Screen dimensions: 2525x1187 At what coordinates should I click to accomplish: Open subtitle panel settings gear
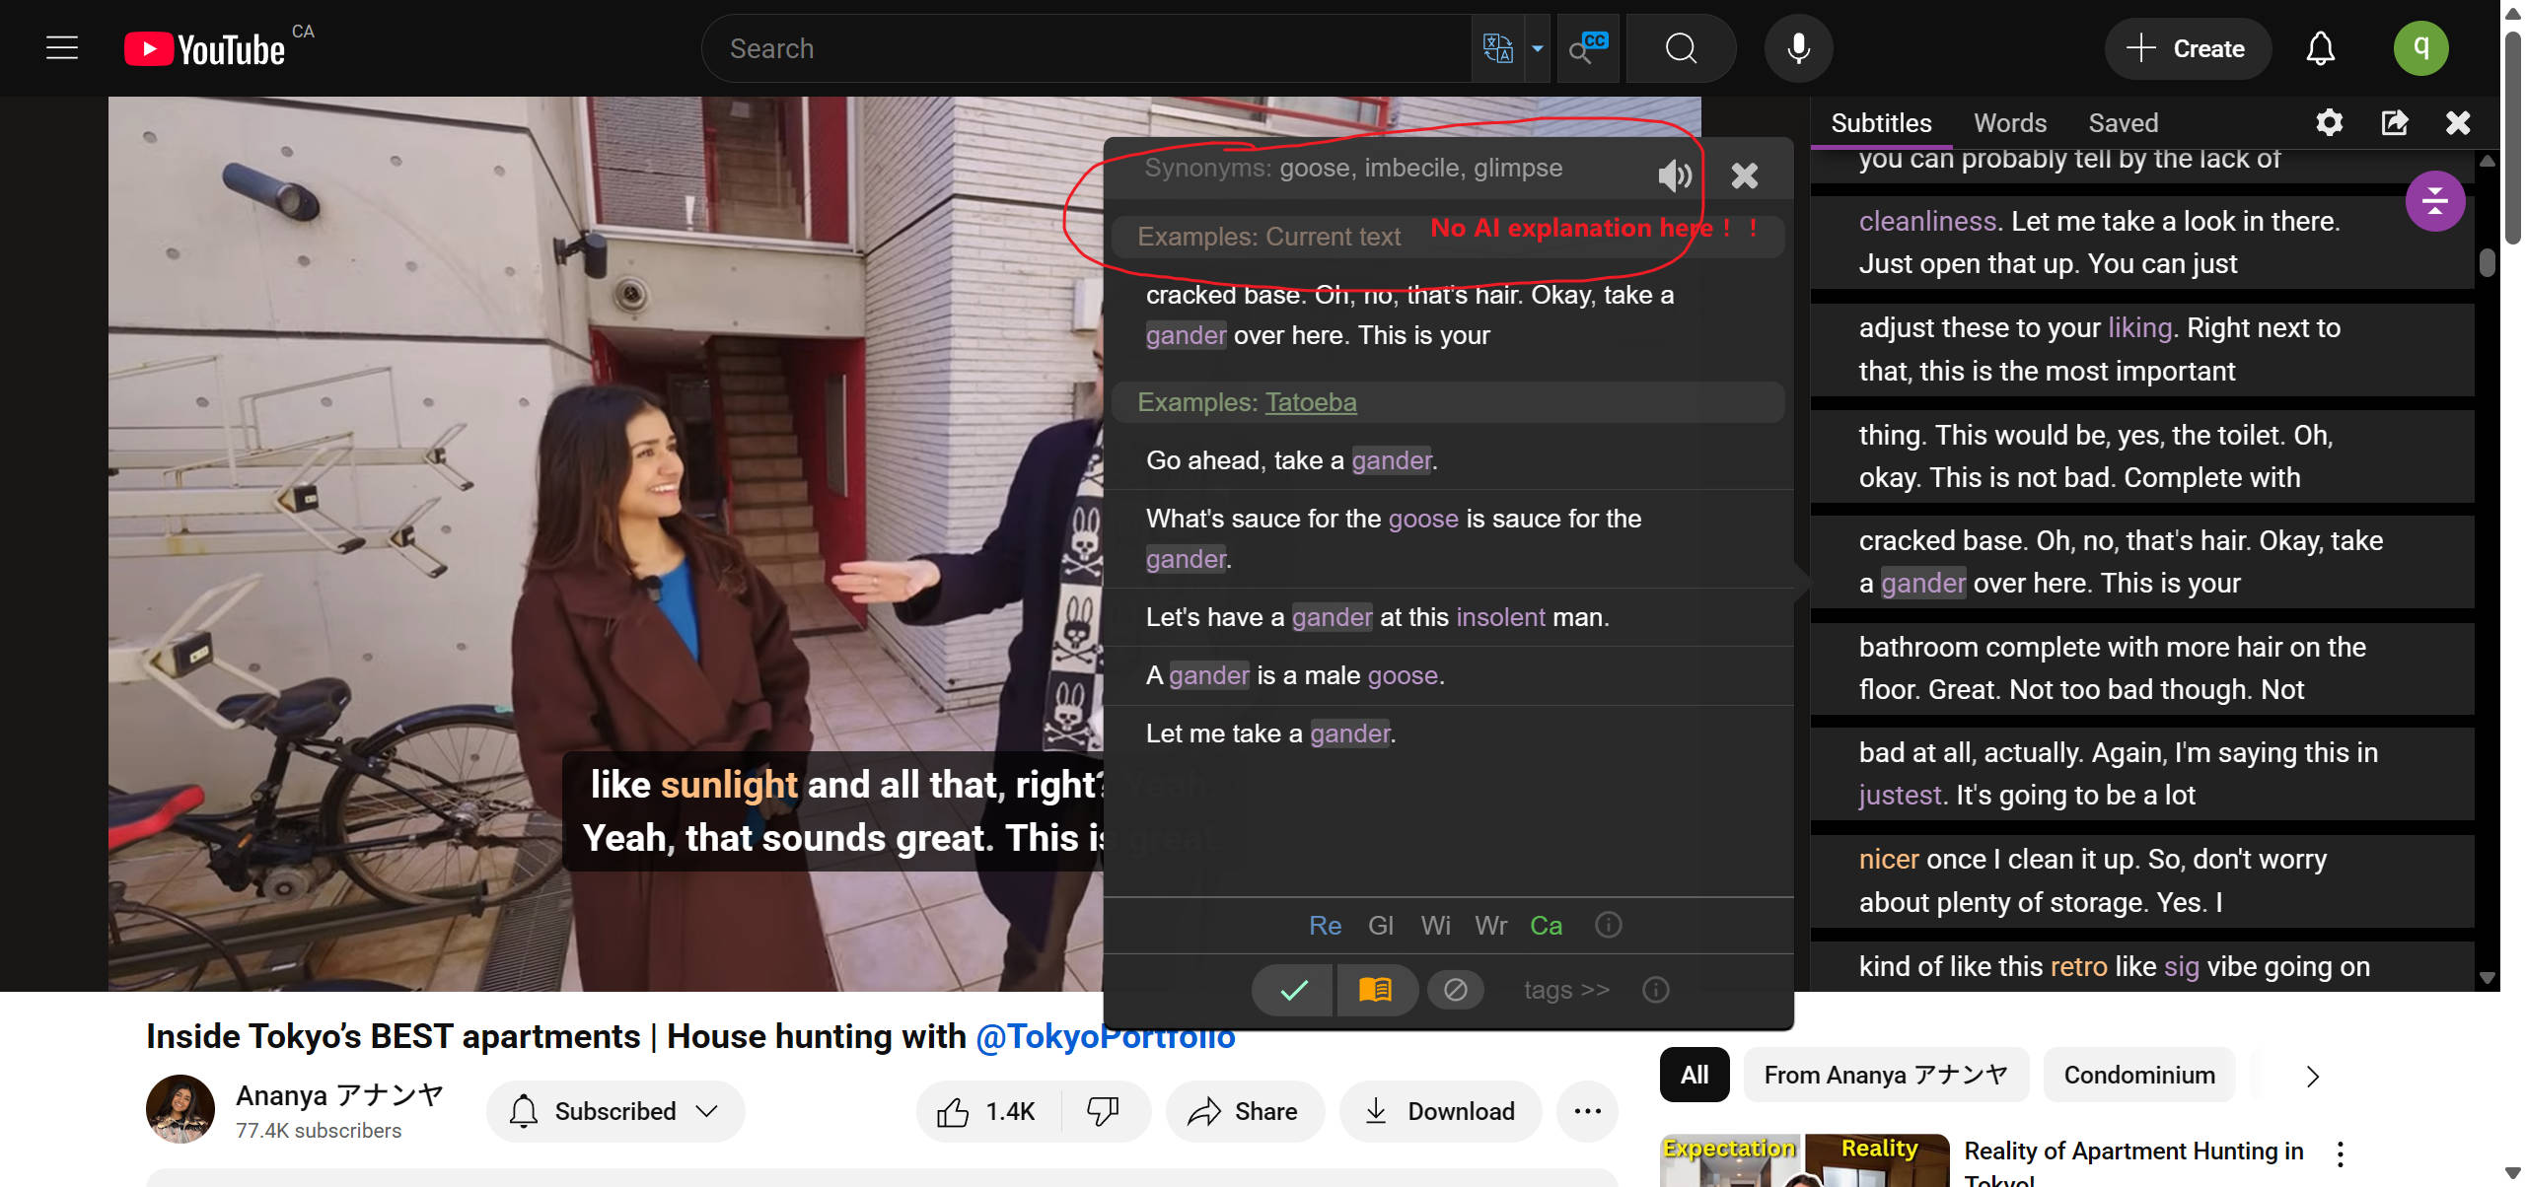coord(2329,122)
